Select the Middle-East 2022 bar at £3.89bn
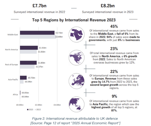This screenshot has height=126, width=151. (x=38, y=37)
